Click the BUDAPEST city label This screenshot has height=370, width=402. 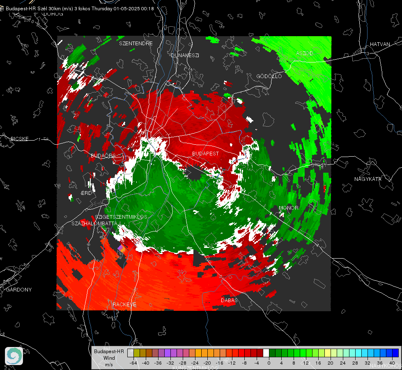coord(205,153)
